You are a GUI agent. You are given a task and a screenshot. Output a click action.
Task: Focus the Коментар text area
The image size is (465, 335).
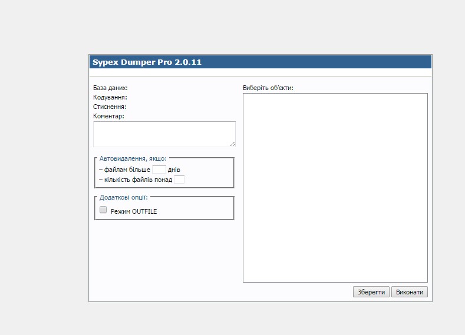tap(164, 134)
